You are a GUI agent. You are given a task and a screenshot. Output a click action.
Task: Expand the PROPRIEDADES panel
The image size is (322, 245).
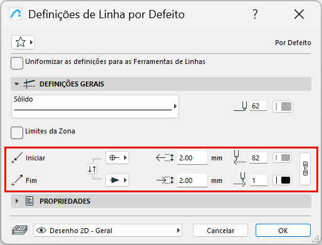pyautogui.click(x=17, y=201)
